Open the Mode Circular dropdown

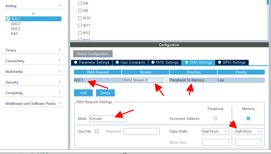coord(108,119)
